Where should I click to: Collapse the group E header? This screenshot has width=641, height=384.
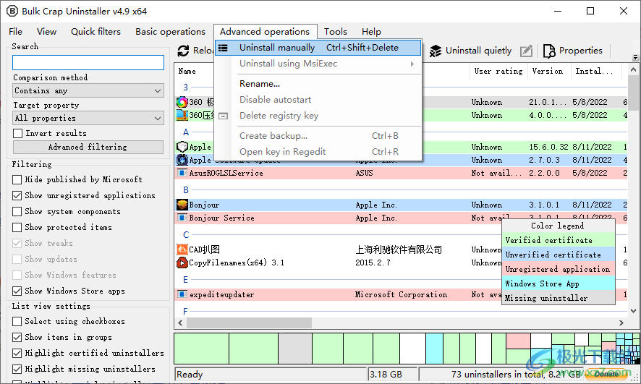pyautogui.click(x=186, y=280)
